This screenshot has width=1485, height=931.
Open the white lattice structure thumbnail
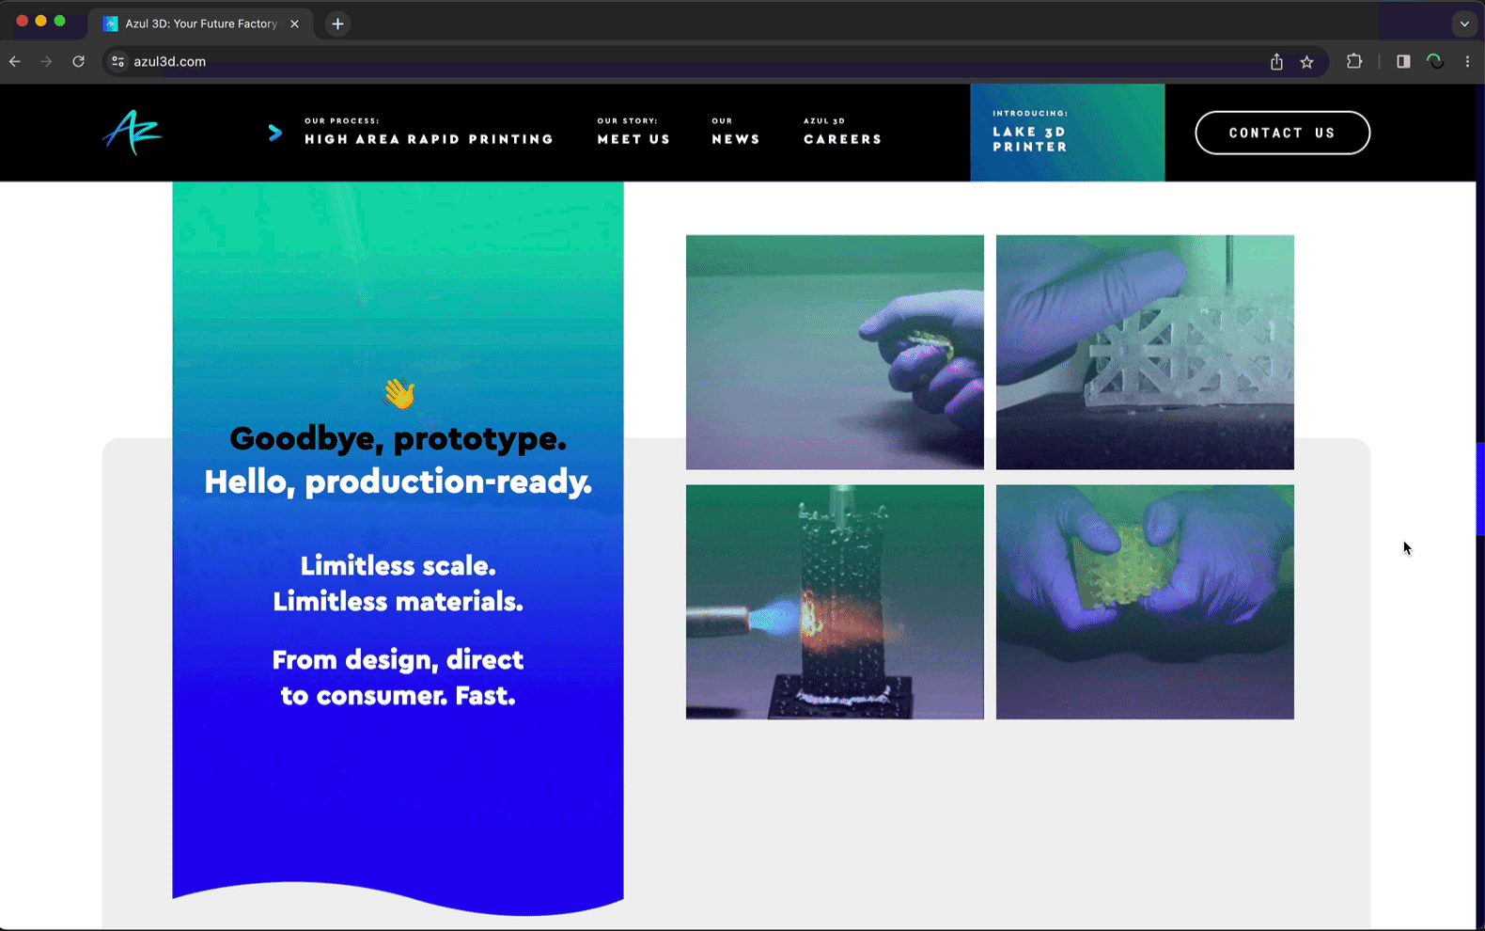coord(1145,352)
